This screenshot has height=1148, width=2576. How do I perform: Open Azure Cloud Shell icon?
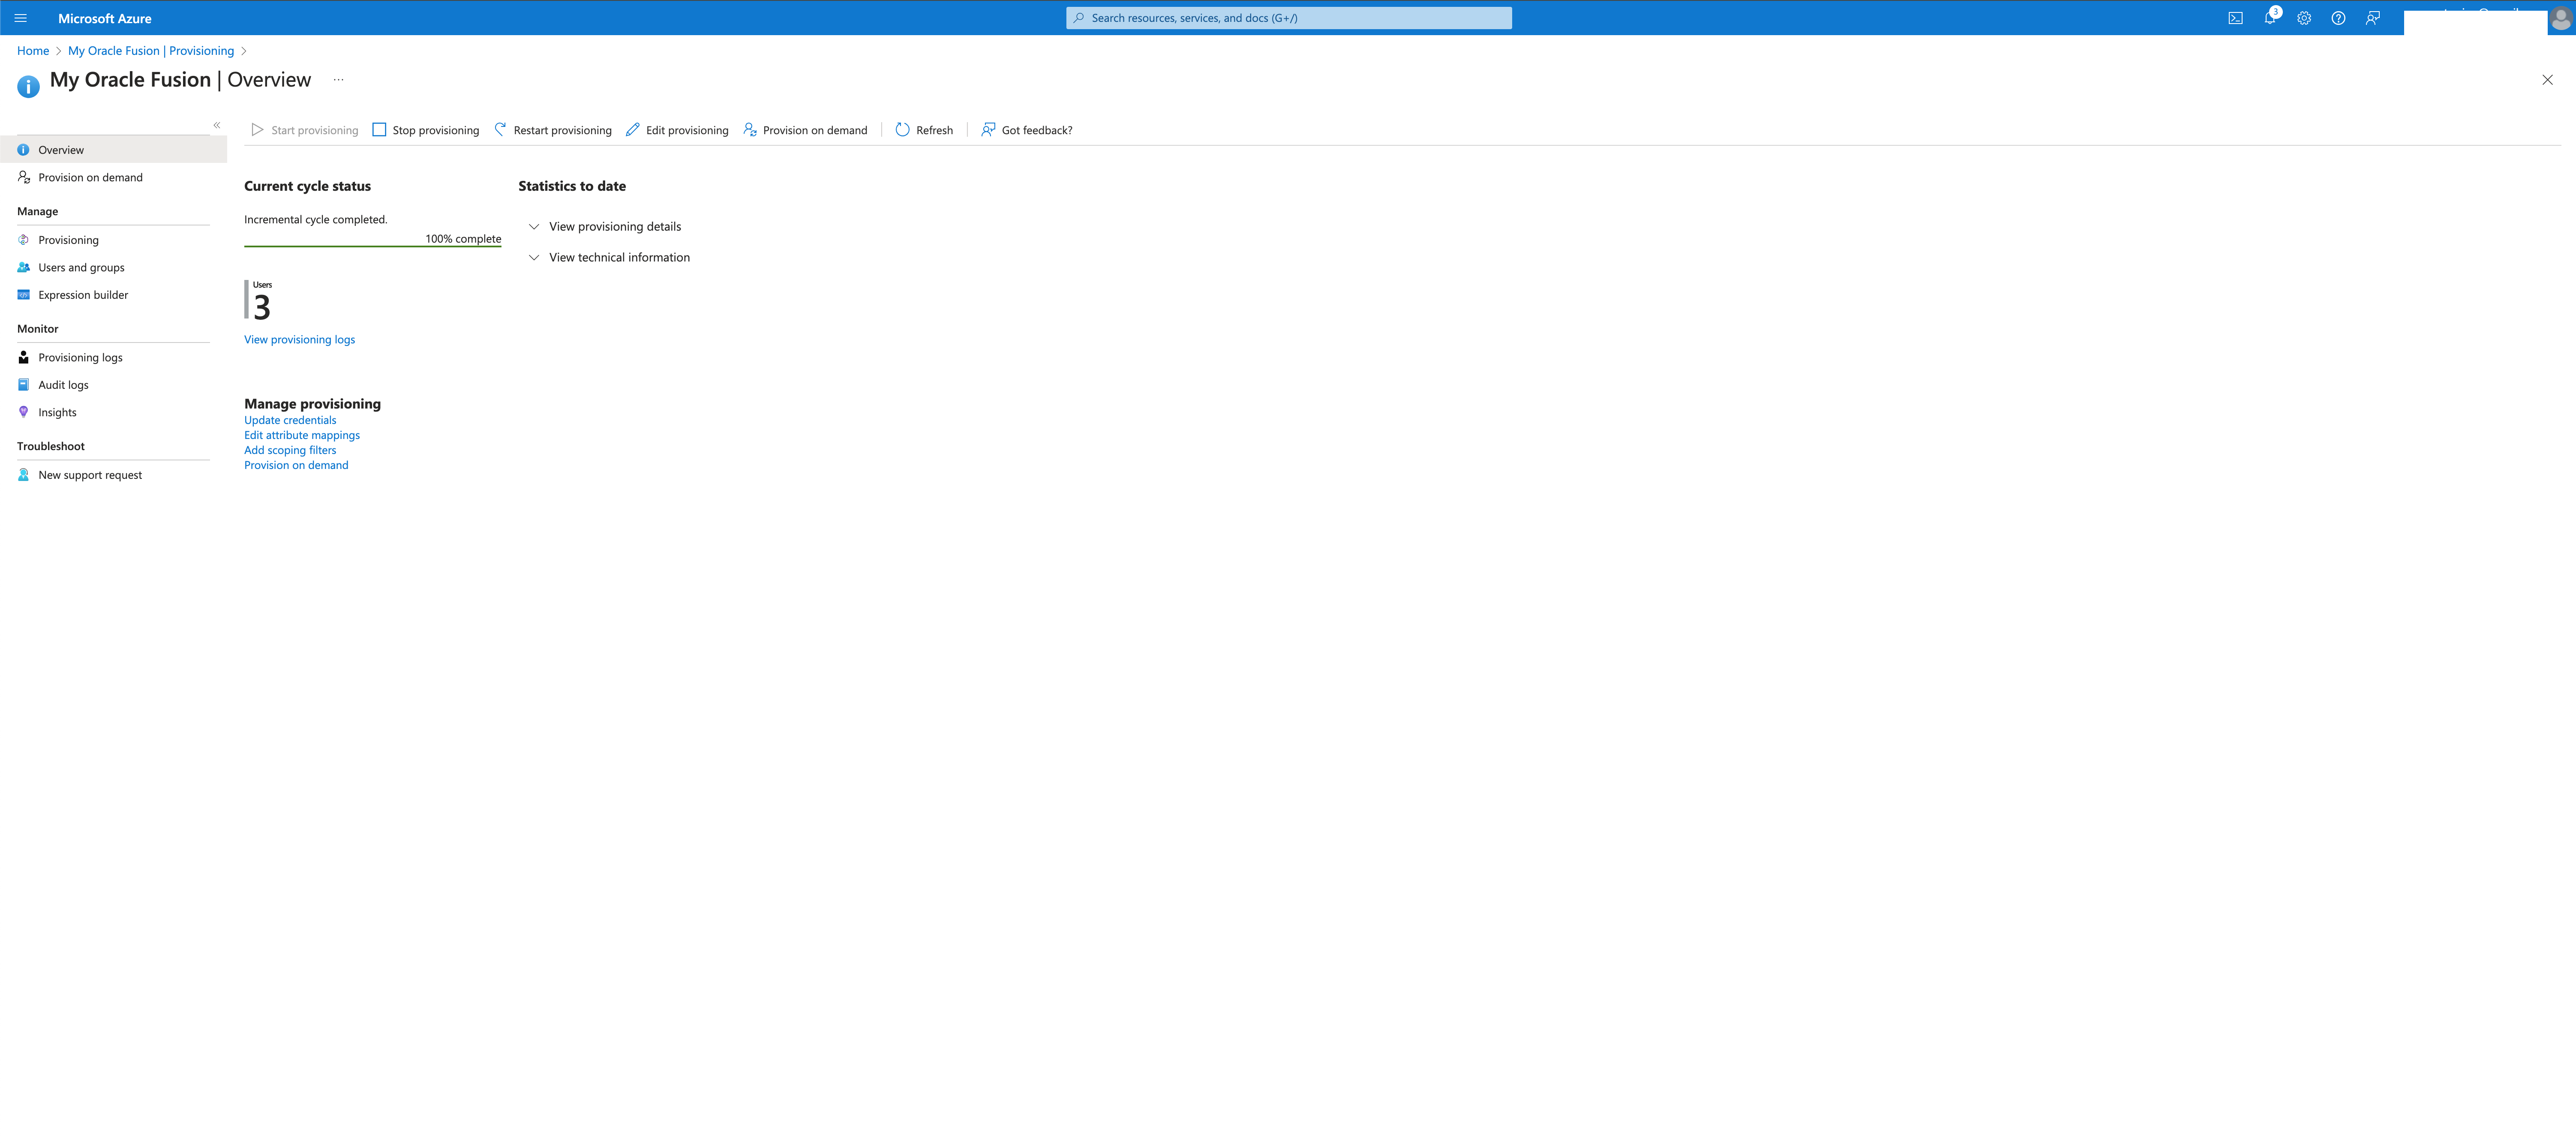click(2235, 18)
